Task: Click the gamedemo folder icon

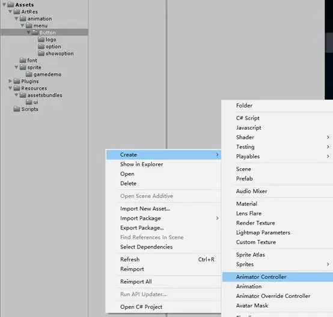Action: [29, 74]
